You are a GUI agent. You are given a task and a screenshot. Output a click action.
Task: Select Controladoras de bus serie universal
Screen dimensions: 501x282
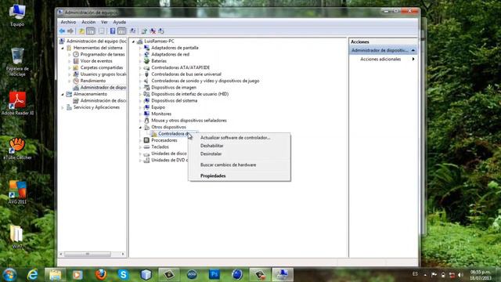pyautogui.click(x=186, y=74)
